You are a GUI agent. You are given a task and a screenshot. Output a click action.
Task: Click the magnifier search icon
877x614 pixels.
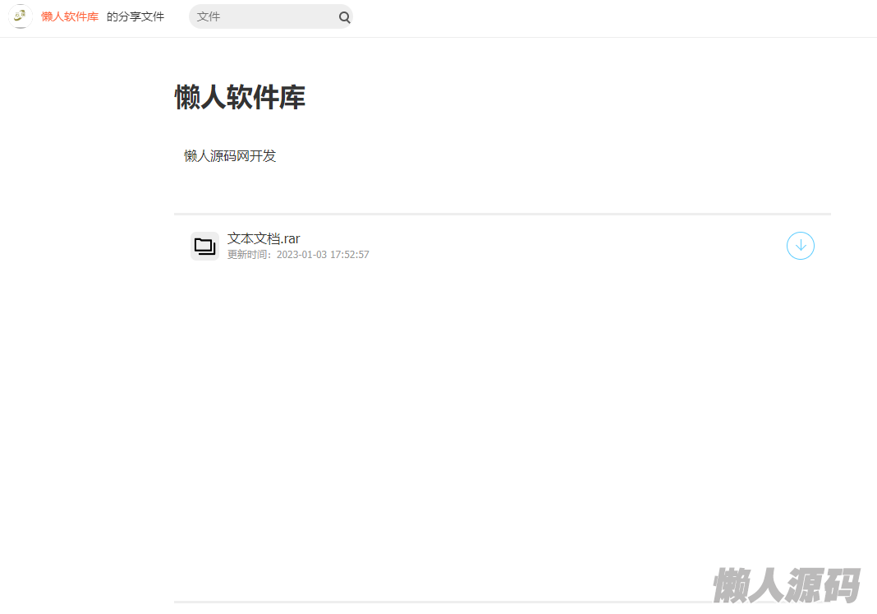pyautogui.click(x=345, y=17)
